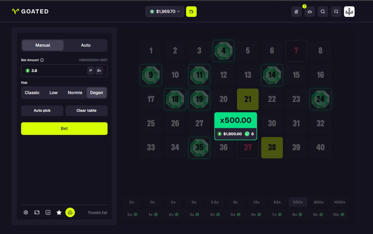
Task: Click the gem on tile 18
Action: 175,99
